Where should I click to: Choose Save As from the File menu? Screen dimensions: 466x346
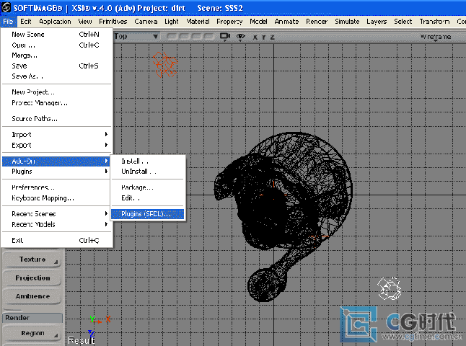(56, 76)
